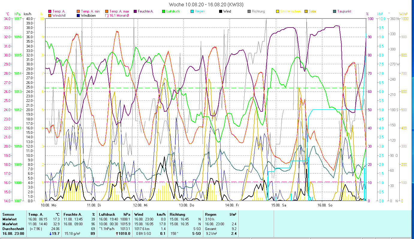Select the '158 °' wind direction value

coord(174,234)
